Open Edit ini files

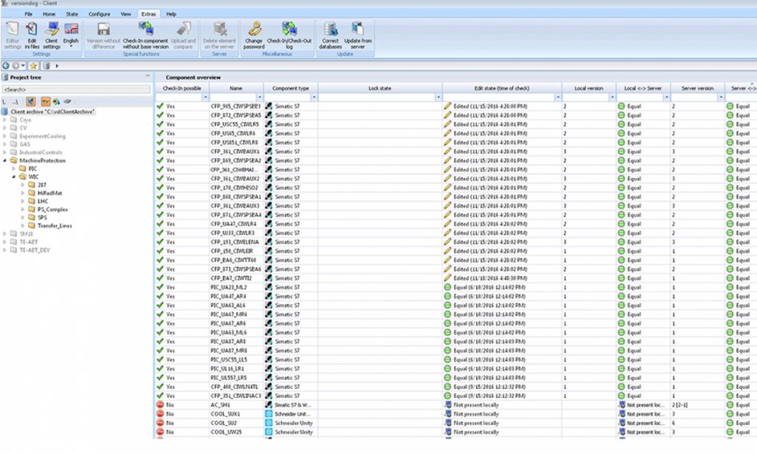pos(32,30)
